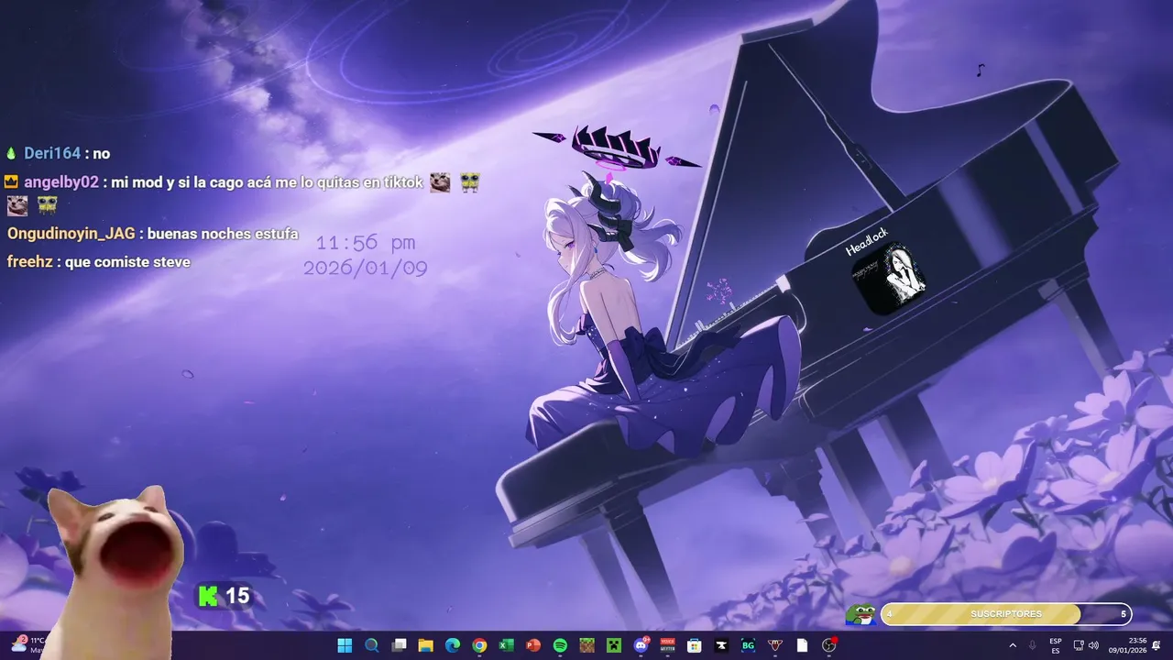Viewport: 1173px width, 660px height.
Task: Open File Explorer from the taskbar
Action: (425, 645)
